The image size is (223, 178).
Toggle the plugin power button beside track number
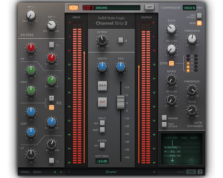(74, 8)
